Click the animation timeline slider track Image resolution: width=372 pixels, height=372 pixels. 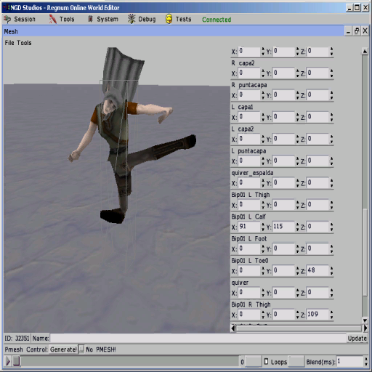tap(129, 361)
